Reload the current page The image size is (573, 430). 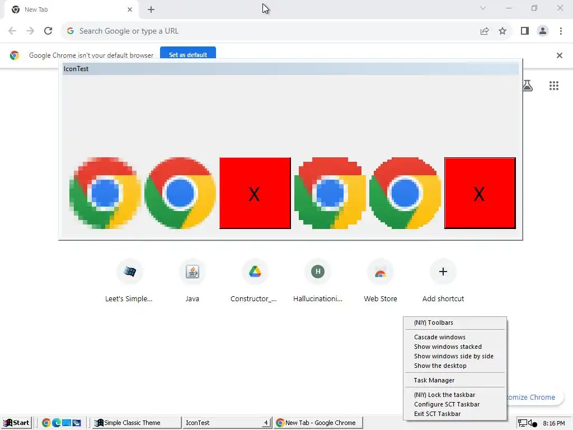[x=48, y=31]
